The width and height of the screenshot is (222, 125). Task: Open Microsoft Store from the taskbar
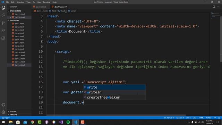18,122
